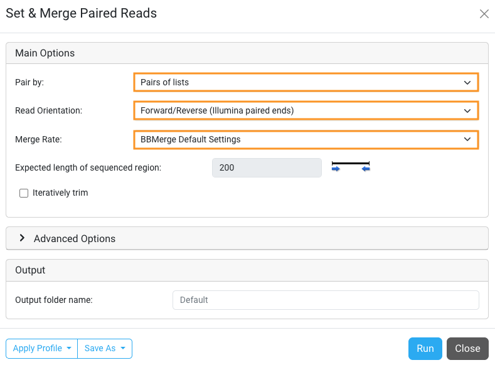Click the Read Orientation dropdown chevron
Image resolution: width=495 pixels, height=365 pixels.
[467, 111]
